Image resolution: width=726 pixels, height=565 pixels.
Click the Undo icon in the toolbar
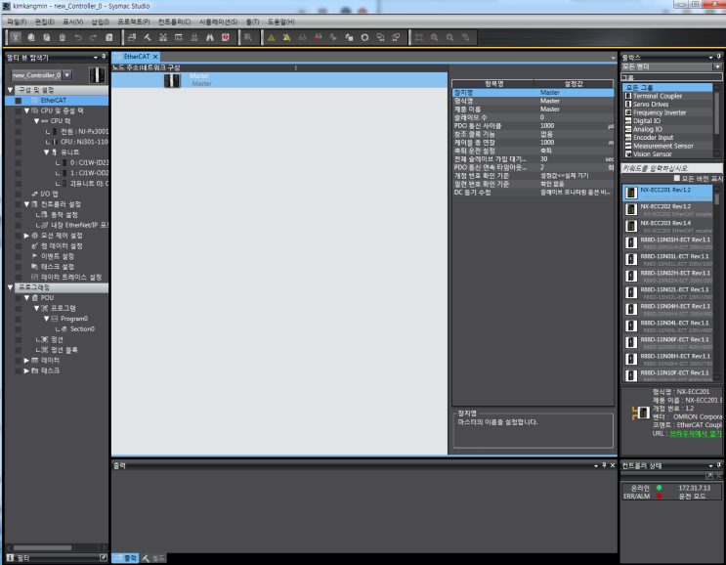[77, 37]
